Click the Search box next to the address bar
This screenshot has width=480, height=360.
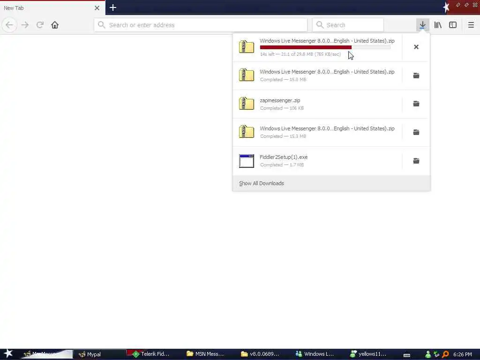coord(348,25)
